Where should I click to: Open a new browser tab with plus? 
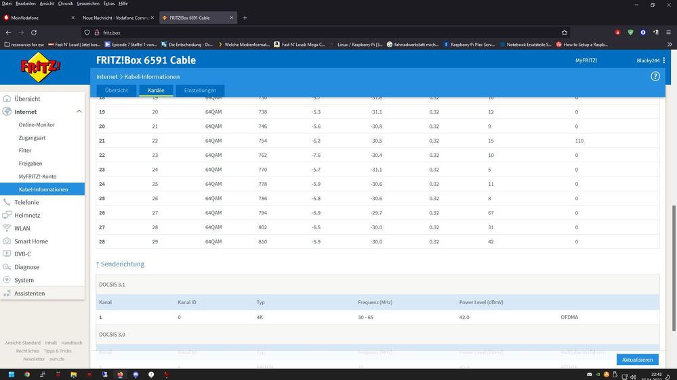245,18
